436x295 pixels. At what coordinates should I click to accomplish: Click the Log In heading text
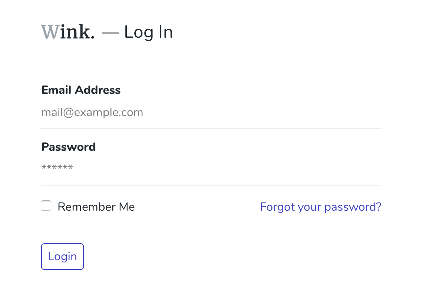pyautogui.click(x=148, y=32)
